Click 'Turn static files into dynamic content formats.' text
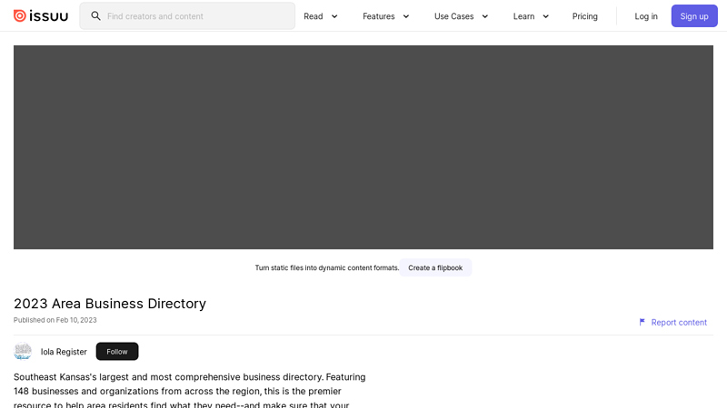Image resolution: width=727 pixels, height=408 pixels. pos(327,267)
